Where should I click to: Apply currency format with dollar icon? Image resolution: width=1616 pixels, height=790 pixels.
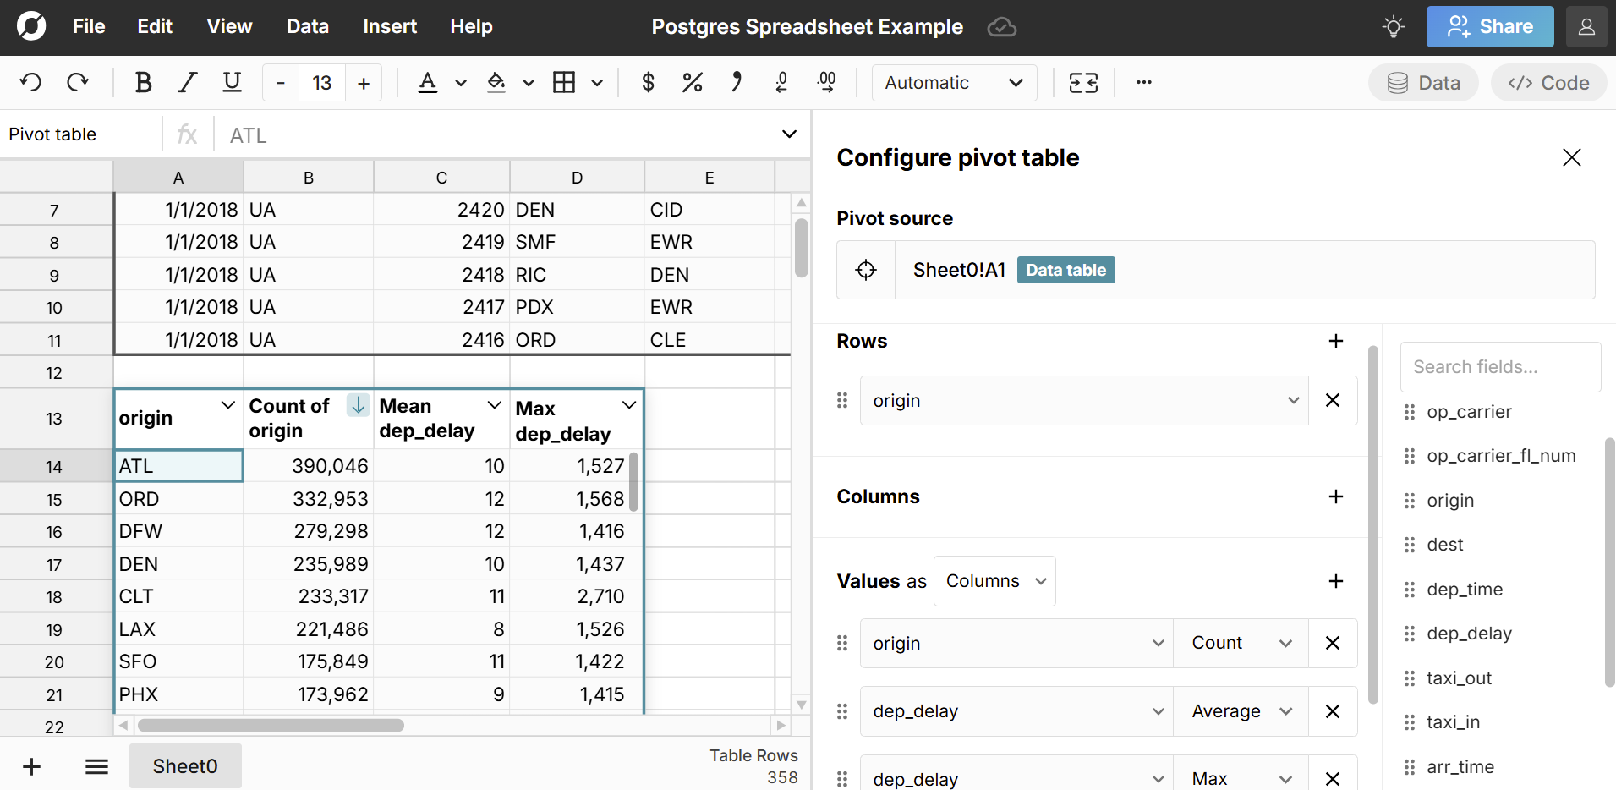coord(648,82)
